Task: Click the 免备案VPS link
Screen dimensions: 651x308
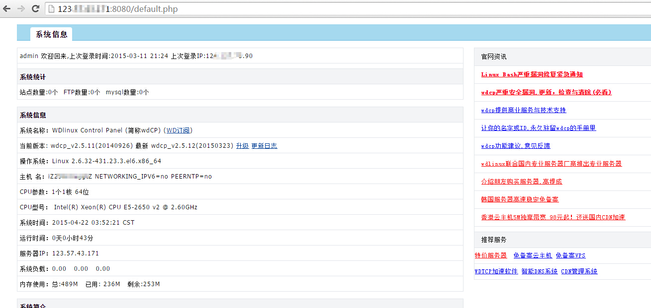Action: pos(570,255)
